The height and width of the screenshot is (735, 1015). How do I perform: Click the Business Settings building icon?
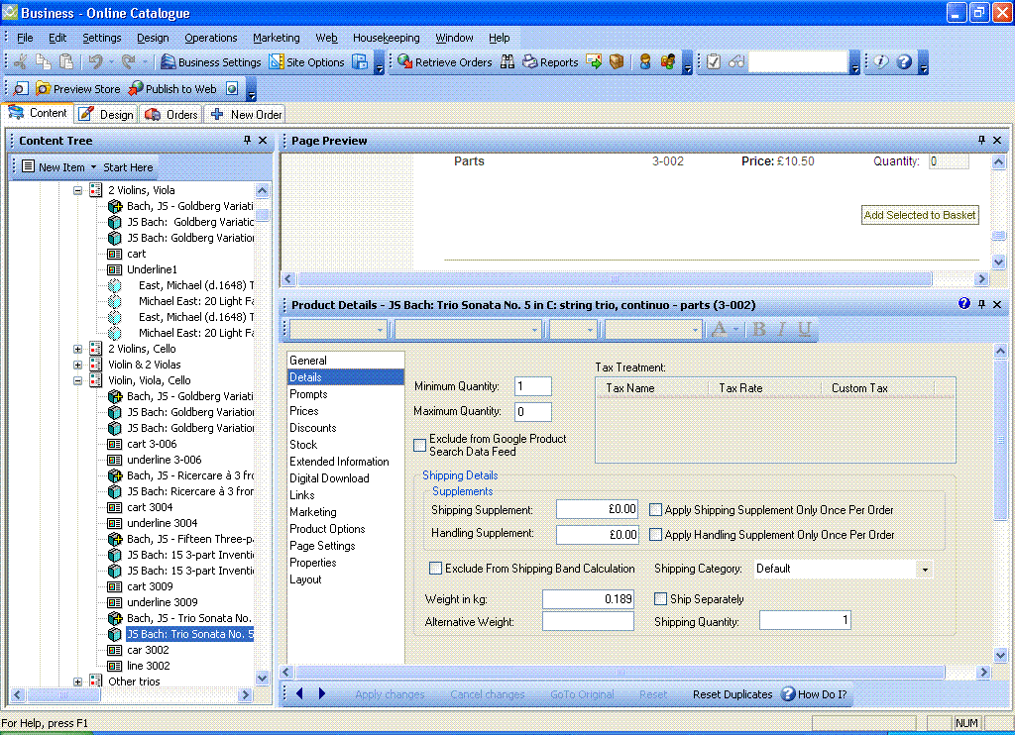(169, 62)
